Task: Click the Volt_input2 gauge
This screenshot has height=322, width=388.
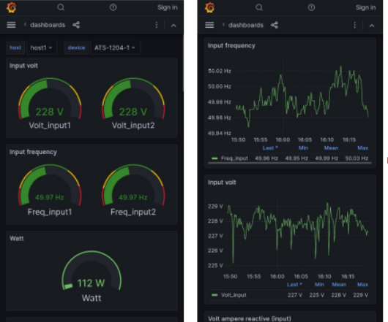Action: pyautogui.click(x=133, y=104)
